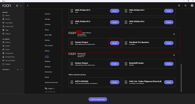This screenshot has height=104, width=195.
Task: Open the Backups settings tab
Action: pos(47,67)
